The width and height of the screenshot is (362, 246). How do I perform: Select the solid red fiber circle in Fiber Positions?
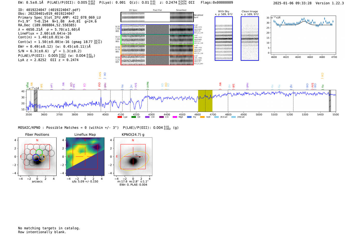coord(33,152)
